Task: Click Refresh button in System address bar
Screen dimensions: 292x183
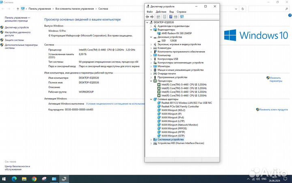Action: click(243, 9)
